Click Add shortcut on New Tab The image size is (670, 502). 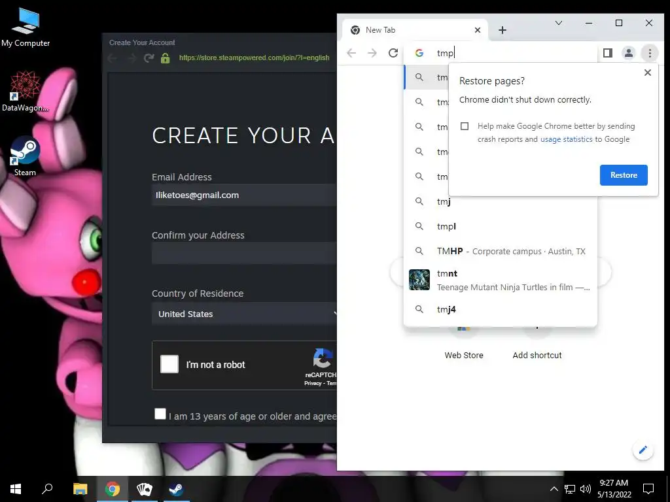click(537, 355)
